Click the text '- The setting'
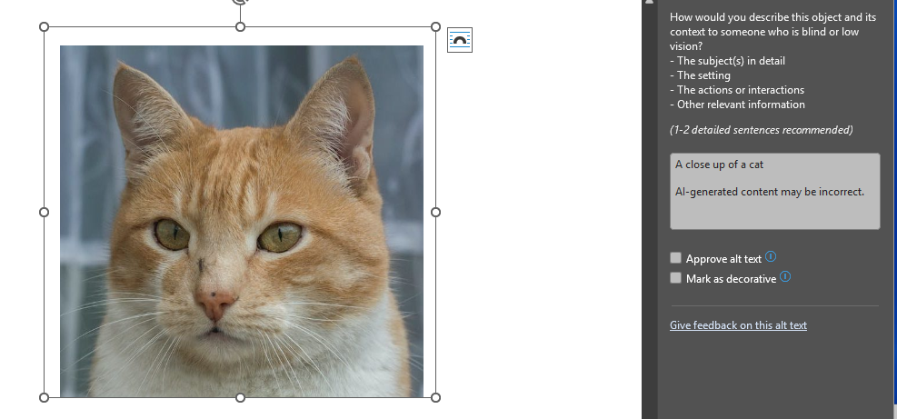 tap(700, 75)
